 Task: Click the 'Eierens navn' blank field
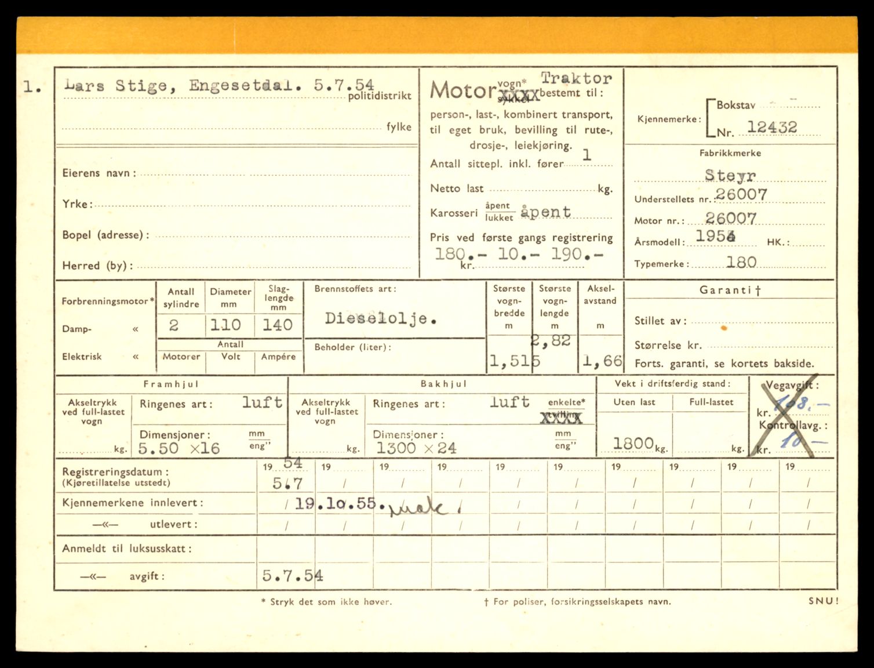275,173
